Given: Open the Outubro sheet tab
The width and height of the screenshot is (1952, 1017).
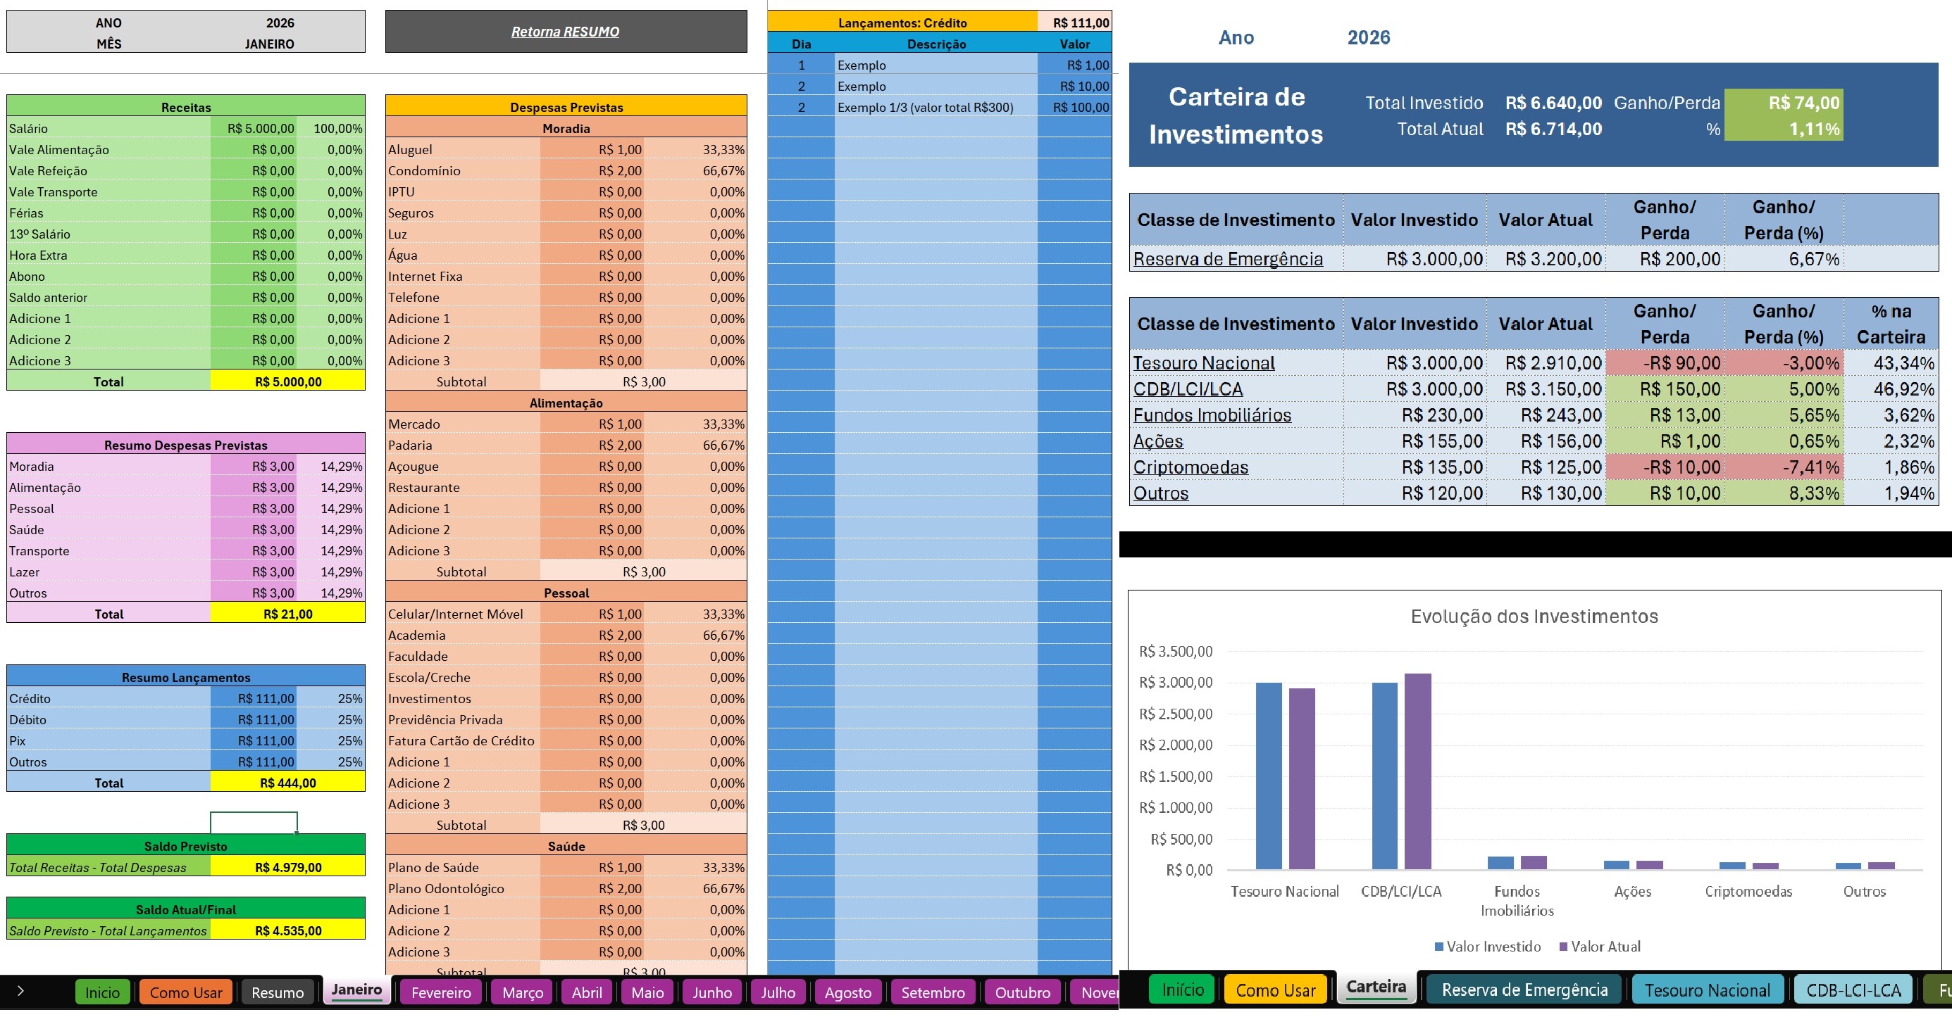Looking at the screenshot, I should pyautogui.click(x=1022, y=992).
